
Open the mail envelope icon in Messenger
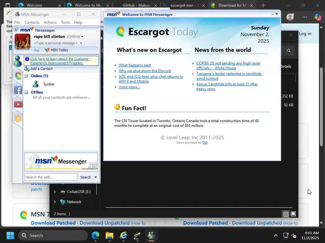37,50
